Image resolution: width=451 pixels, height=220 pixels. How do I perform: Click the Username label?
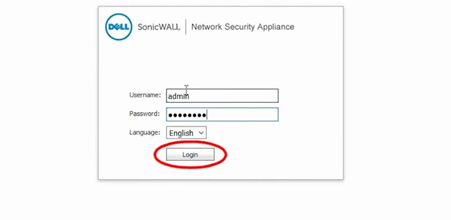pos(145,95)
